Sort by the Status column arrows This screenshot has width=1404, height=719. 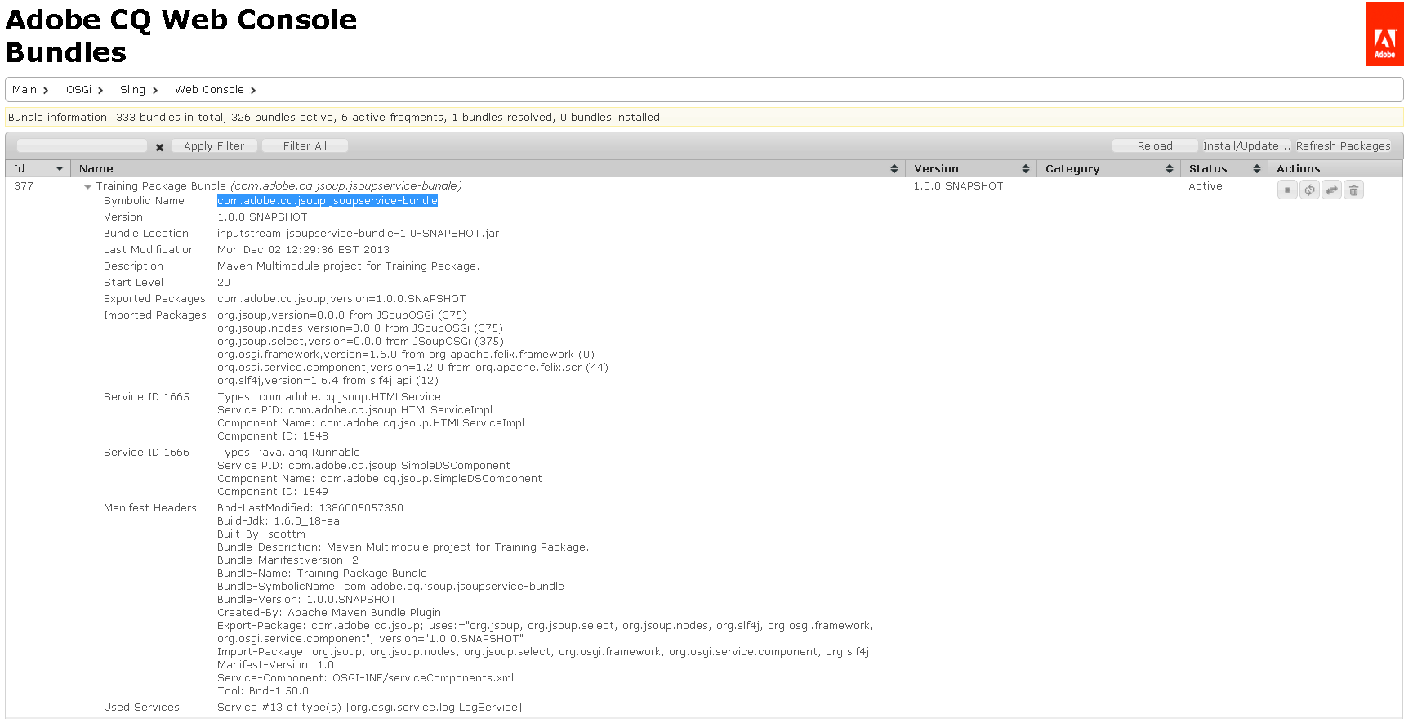[1257, 169]
